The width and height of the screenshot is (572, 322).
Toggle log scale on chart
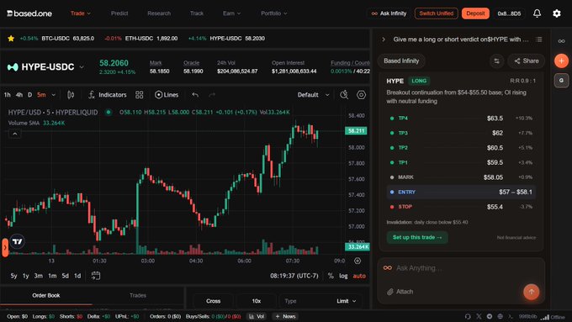343,276
